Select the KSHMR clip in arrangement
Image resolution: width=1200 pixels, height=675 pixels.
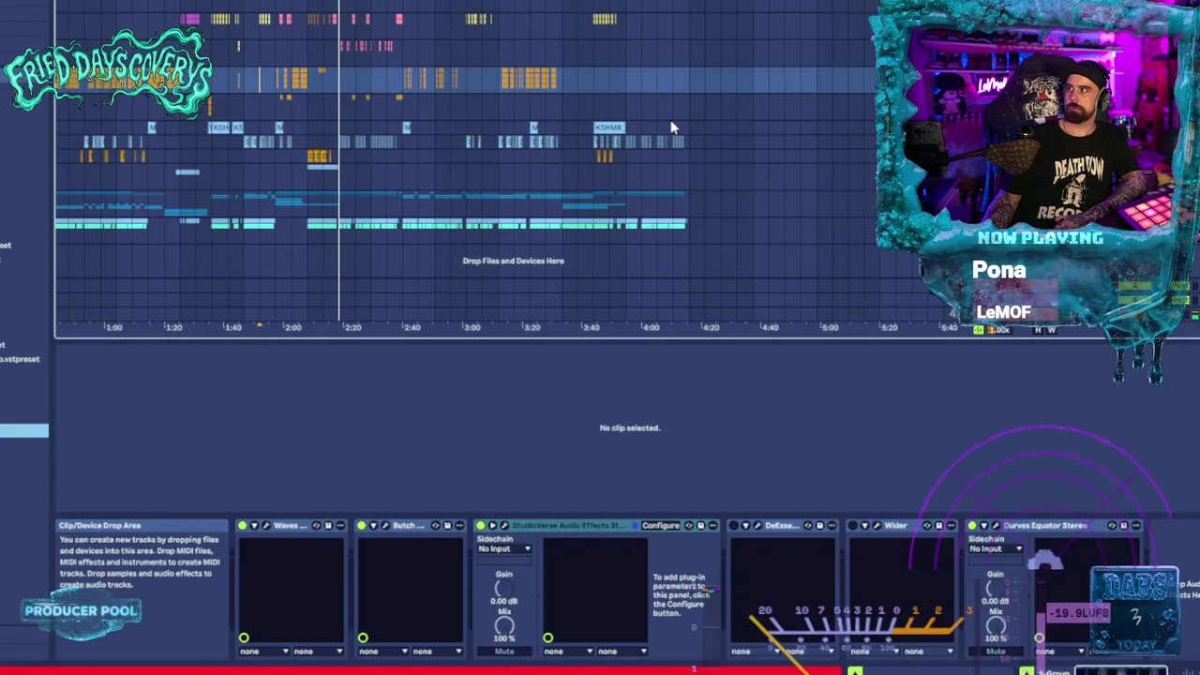point(609,127)
